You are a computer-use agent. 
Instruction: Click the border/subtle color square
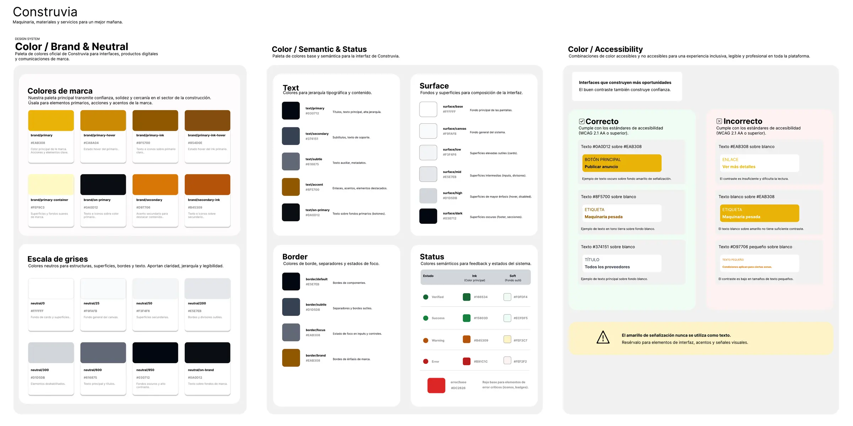[x=291, y=307]
